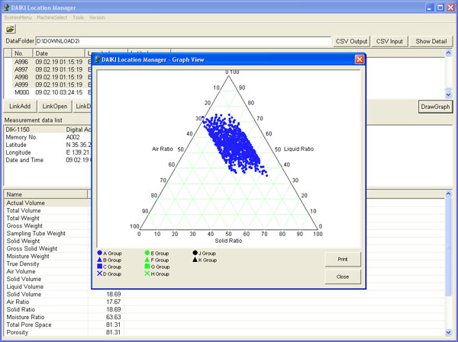Click the H Group green cross legend icon
Screen dimensions: 458x342
pyautogui.click(x=147, y=273)
